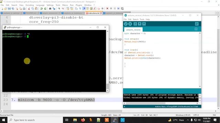Open Arduino's Sketch menu
Viewport: 220px width, 123px height.
pos(135,19)
